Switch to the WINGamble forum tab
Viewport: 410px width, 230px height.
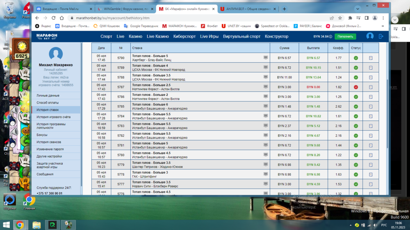125,9
